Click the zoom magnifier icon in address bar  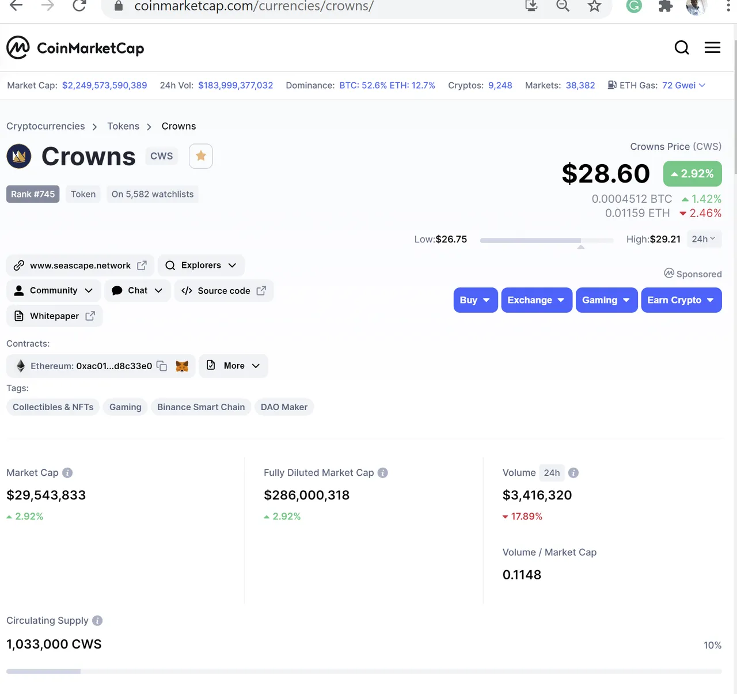563,6
